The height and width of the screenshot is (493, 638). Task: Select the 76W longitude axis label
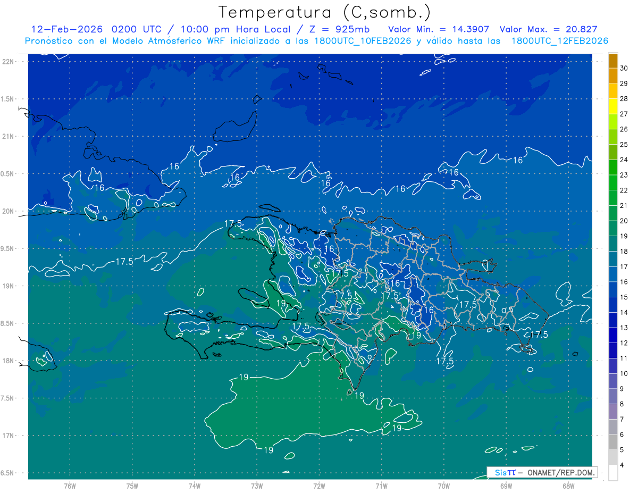70,486
